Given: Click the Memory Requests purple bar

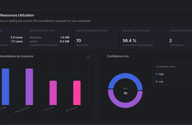Looking at the screenshot, I should click(x=29, y=87).
